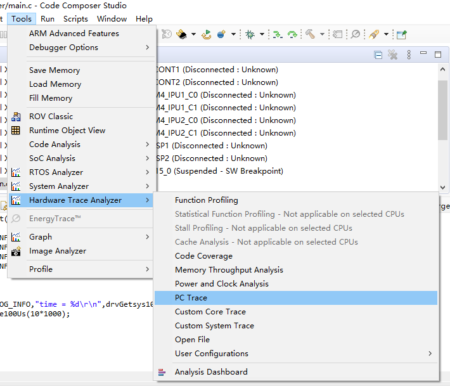Click the load program chip icon
Image resolution: width=450 pixels, height=386 pixels.
182,34
